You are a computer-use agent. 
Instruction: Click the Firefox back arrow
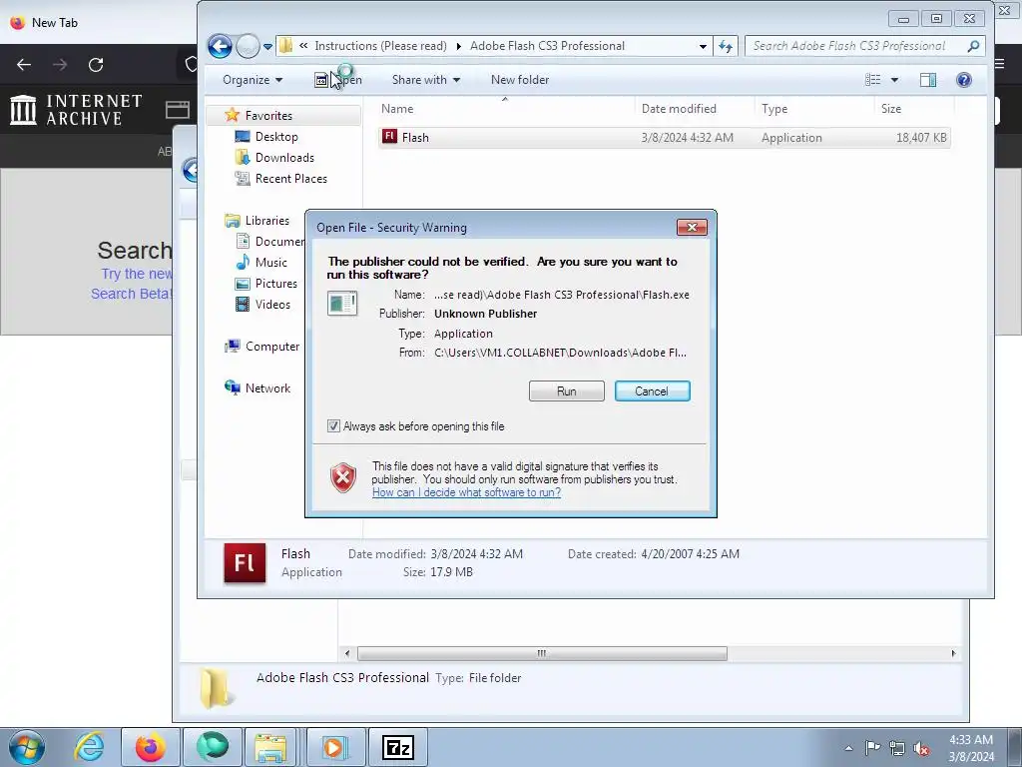(24, 65)
